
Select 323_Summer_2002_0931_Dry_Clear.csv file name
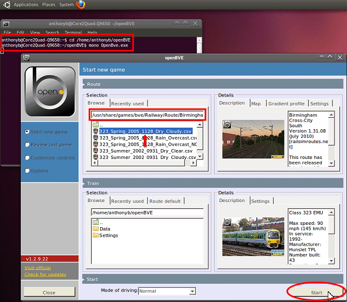146,151
